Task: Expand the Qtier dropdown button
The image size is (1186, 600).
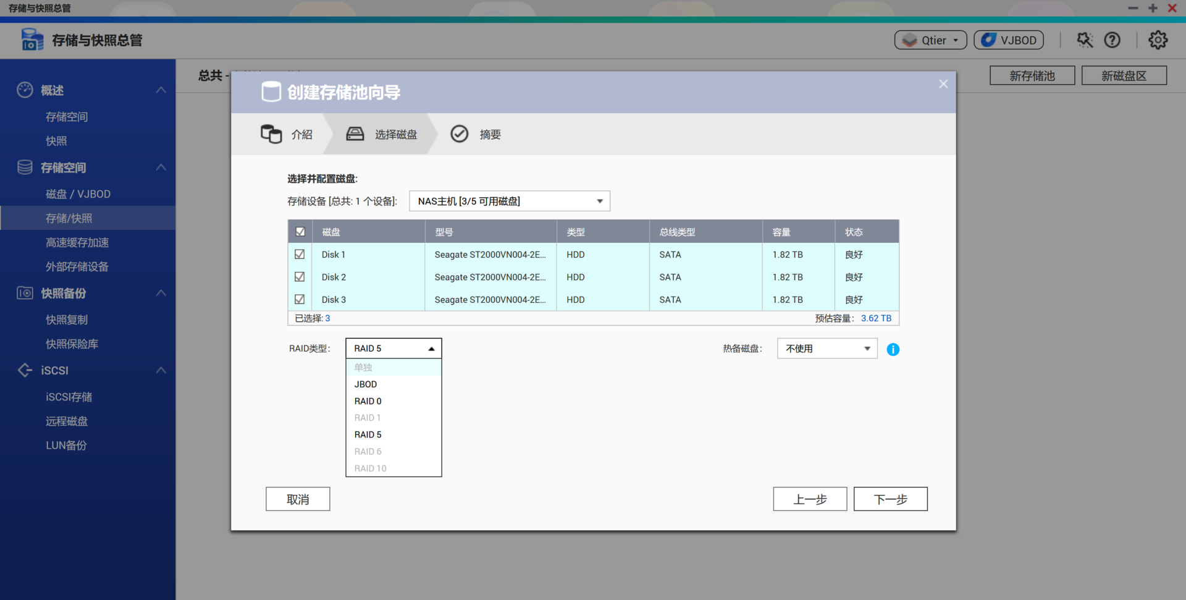Action: click(930, 40)
